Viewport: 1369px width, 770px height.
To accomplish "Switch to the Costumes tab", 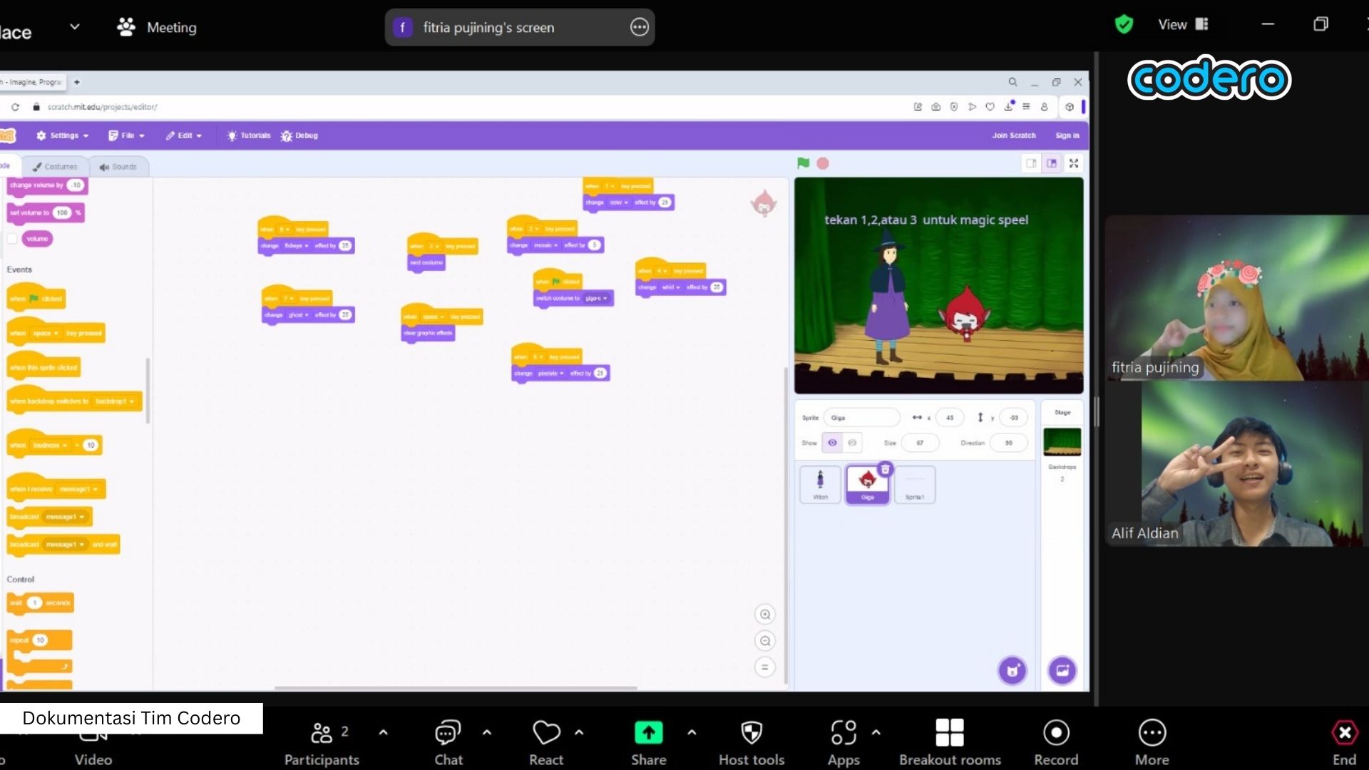I will coord(55,167).
